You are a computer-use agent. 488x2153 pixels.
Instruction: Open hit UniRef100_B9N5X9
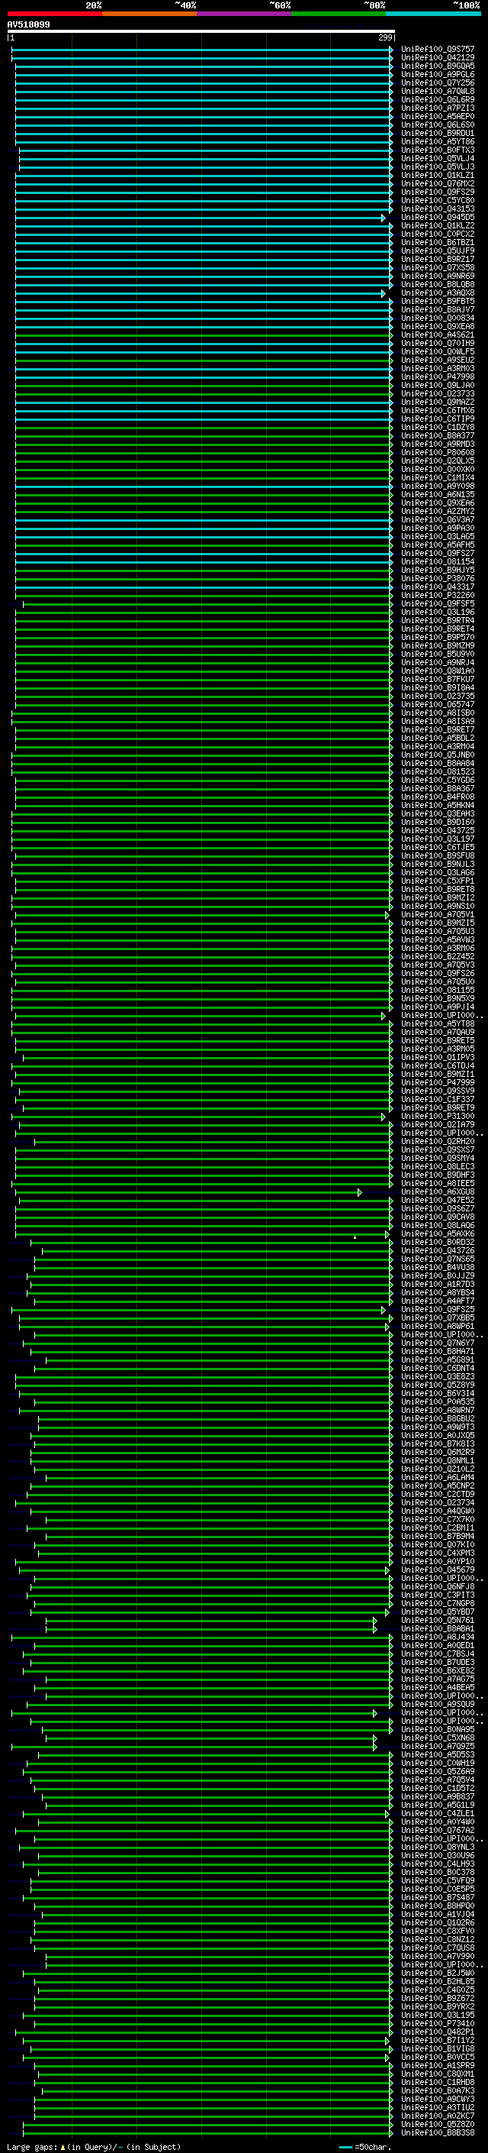pyautogui.click(x=438, y=998)
